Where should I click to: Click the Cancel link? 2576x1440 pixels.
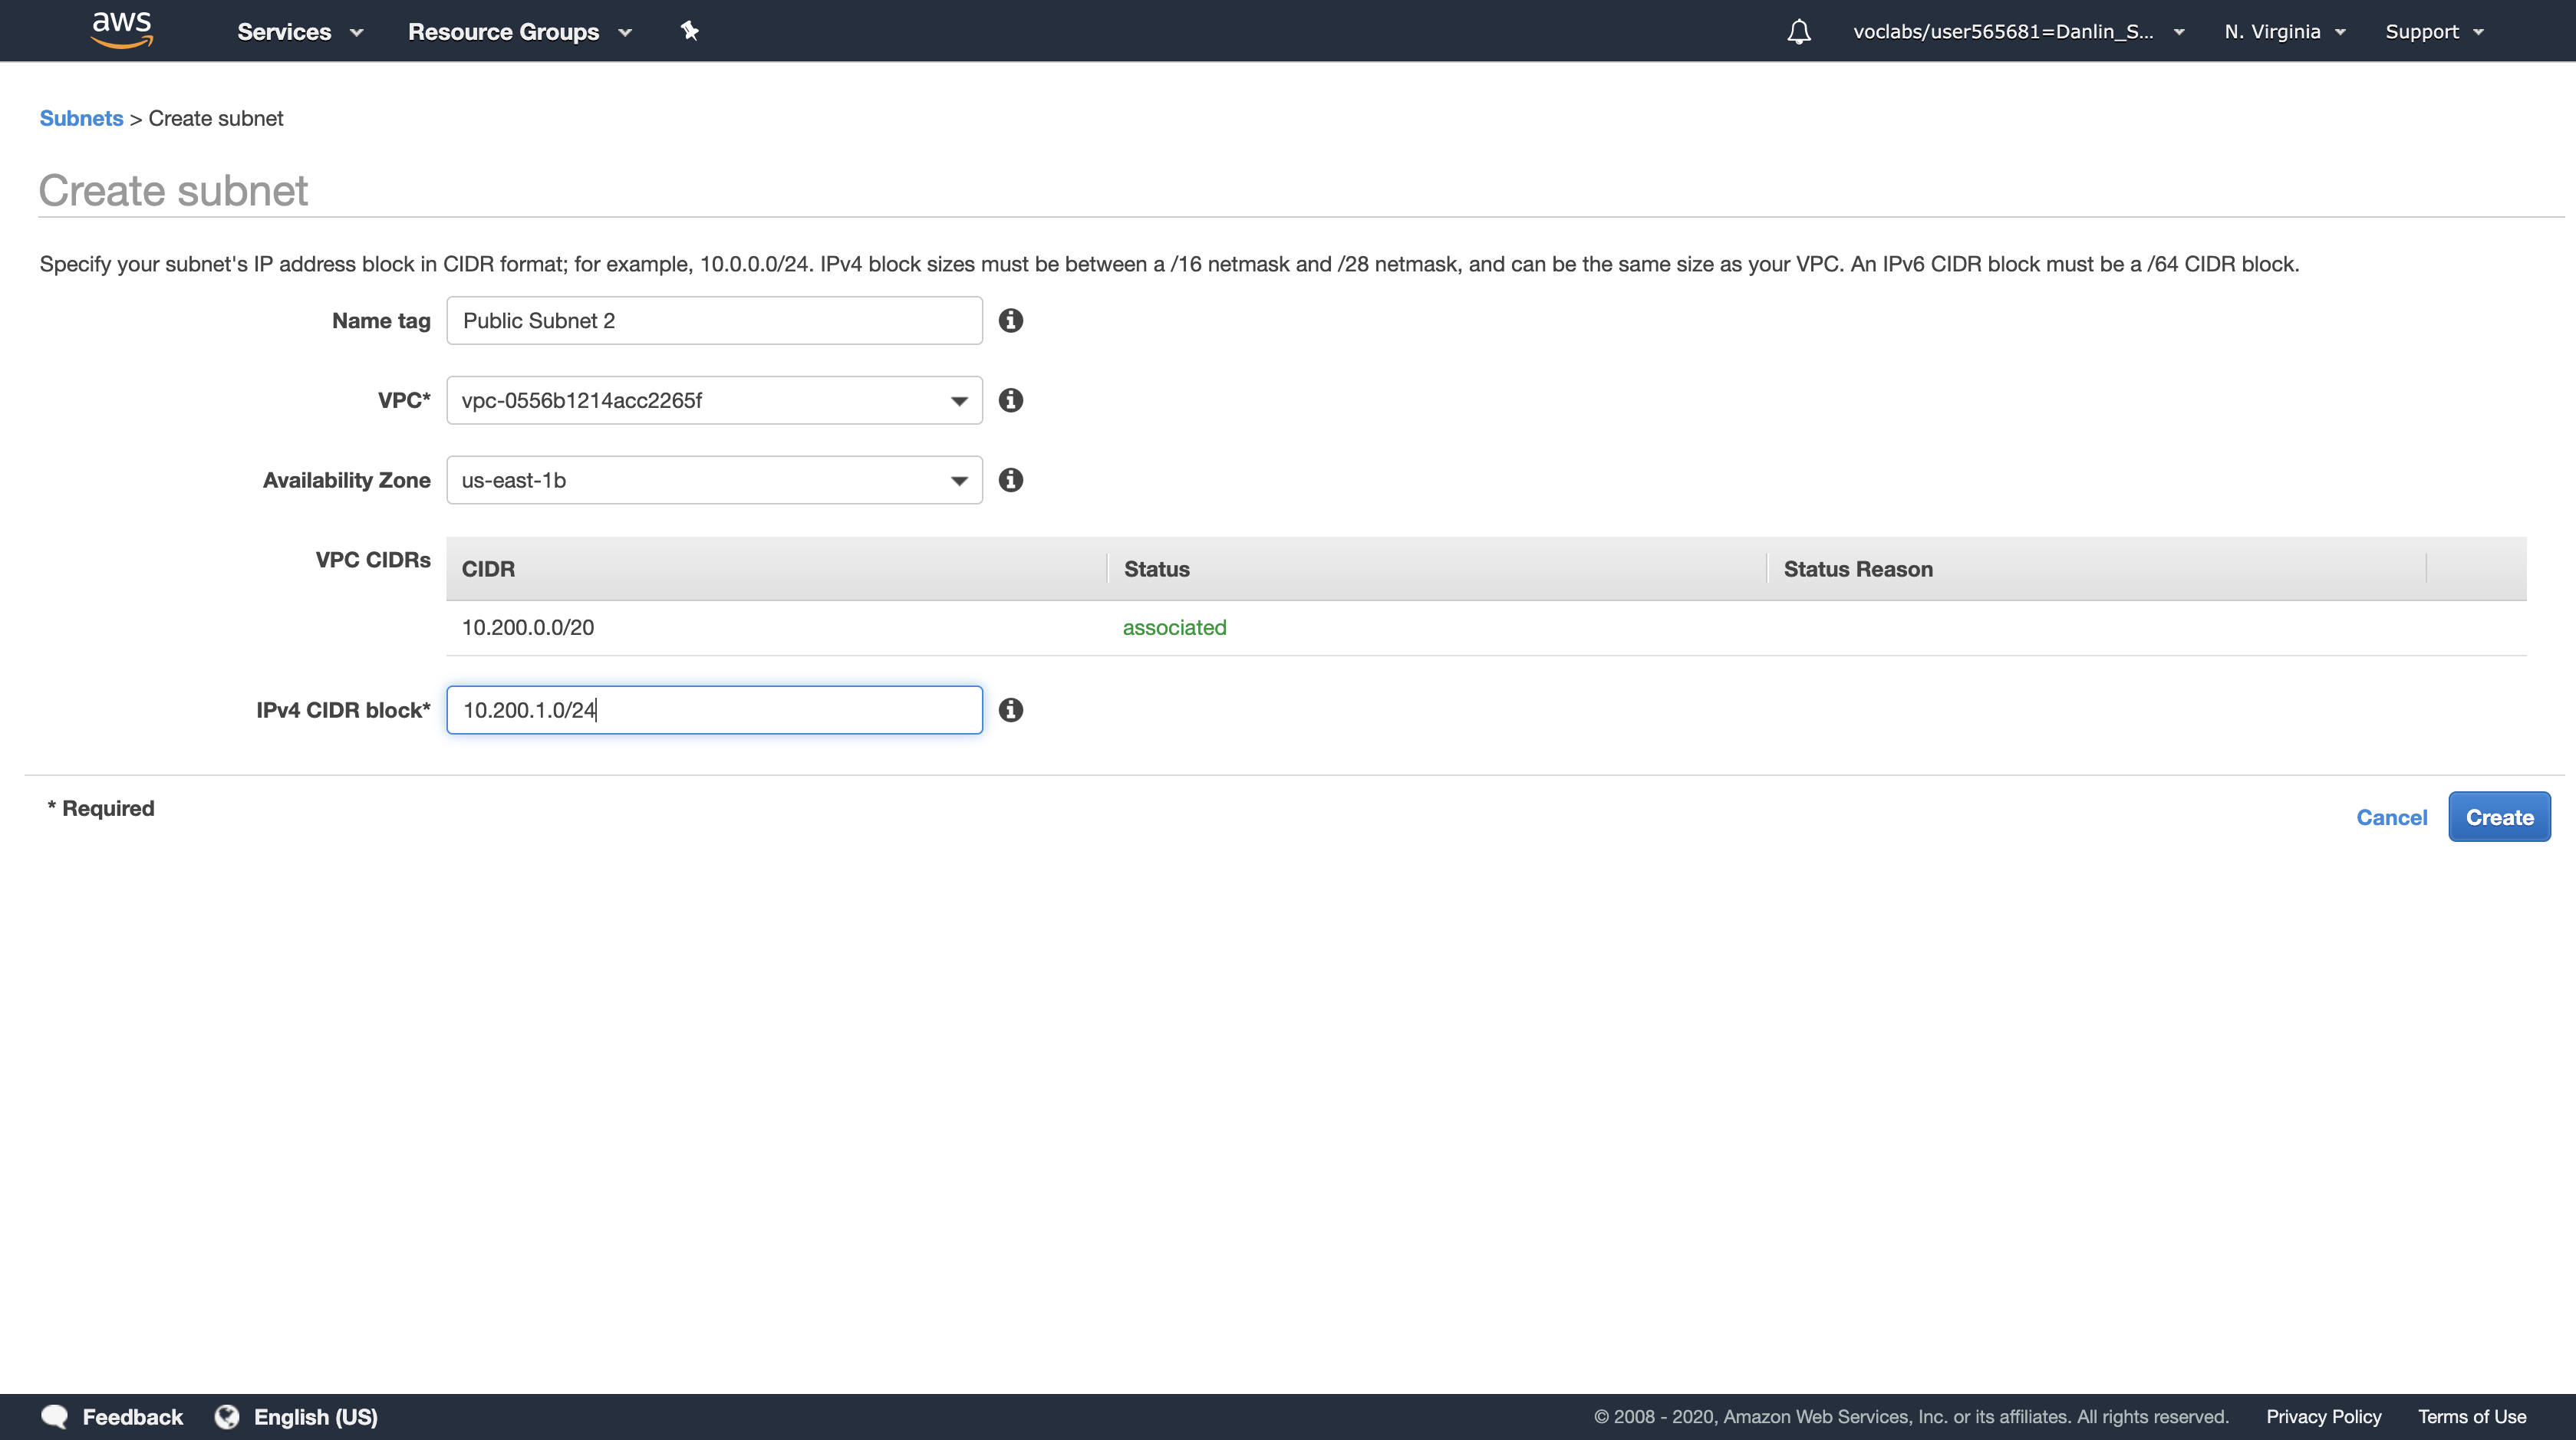(2391, 817)
